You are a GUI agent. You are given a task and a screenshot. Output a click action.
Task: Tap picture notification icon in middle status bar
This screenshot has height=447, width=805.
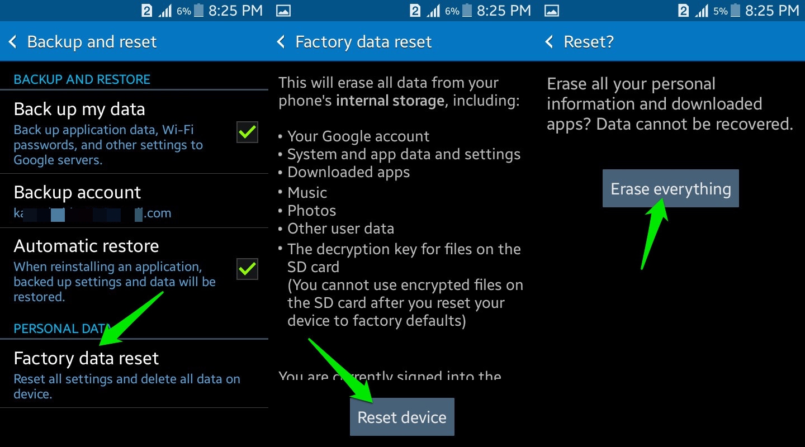(x=283, y=11)
